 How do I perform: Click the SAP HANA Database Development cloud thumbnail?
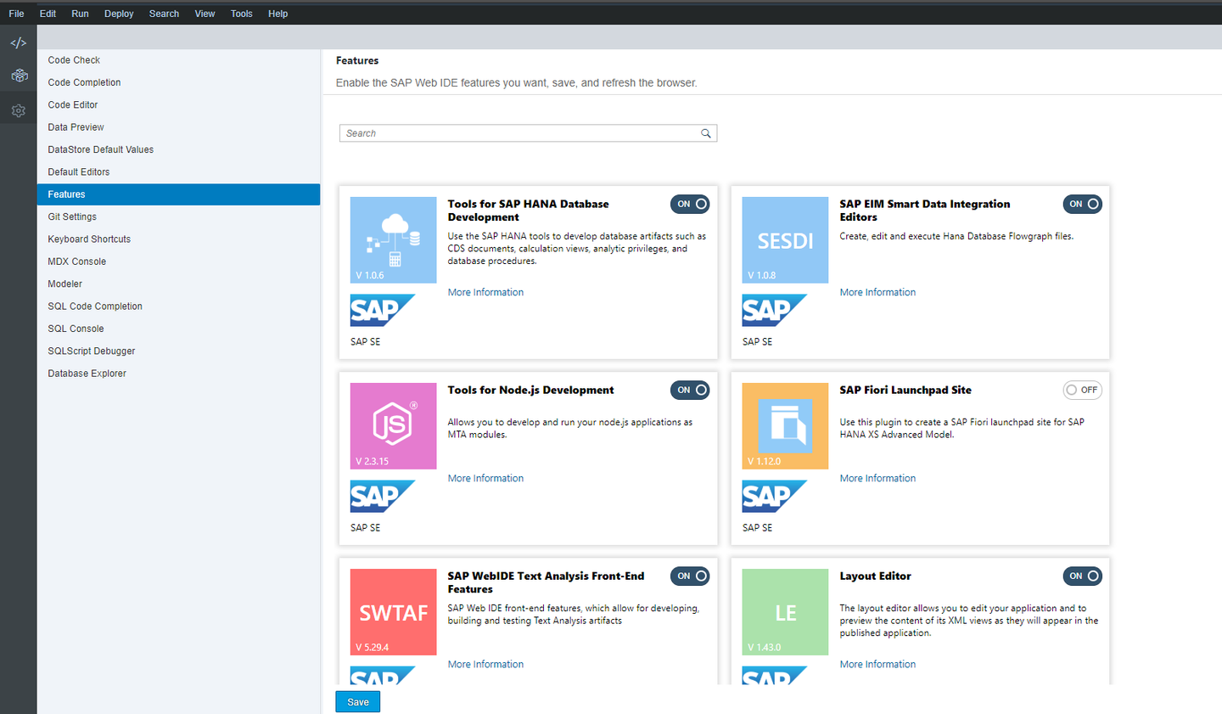(x=394, y=240)
